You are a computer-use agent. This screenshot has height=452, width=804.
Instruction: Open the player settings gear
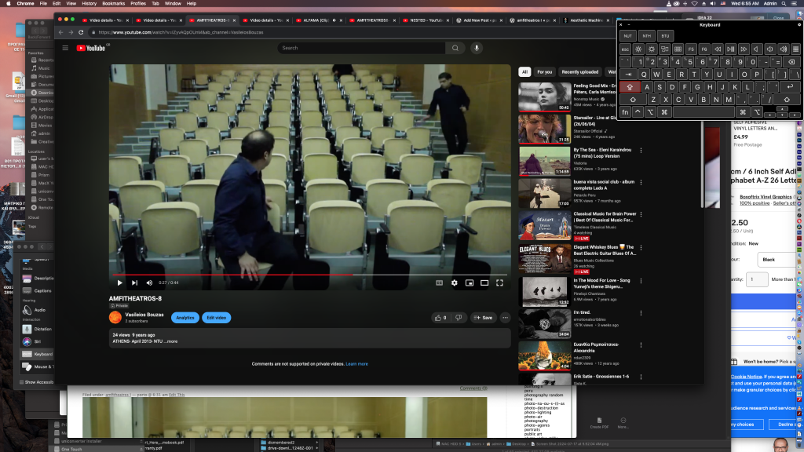click(454, 282)
